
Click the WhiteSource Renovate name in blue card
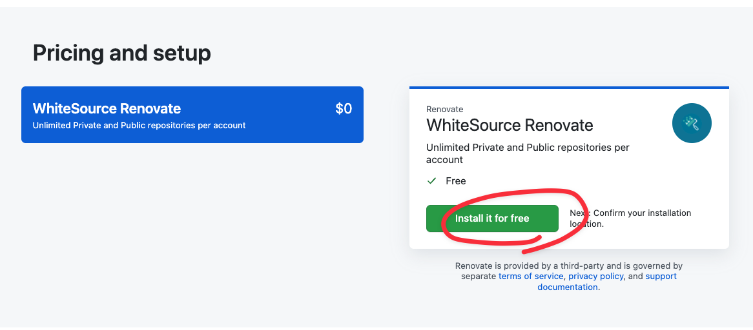[x=107, y=108]
